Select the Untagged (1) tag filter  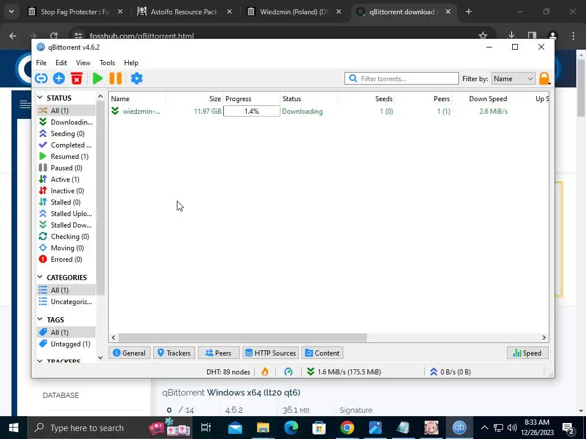[x=66, y=344]
